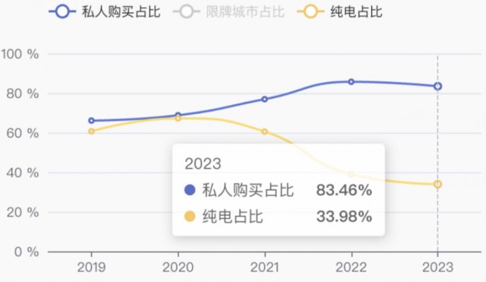Toggle the 私人购买占比 legend series

pyautogui.click(x=105, y=12)
